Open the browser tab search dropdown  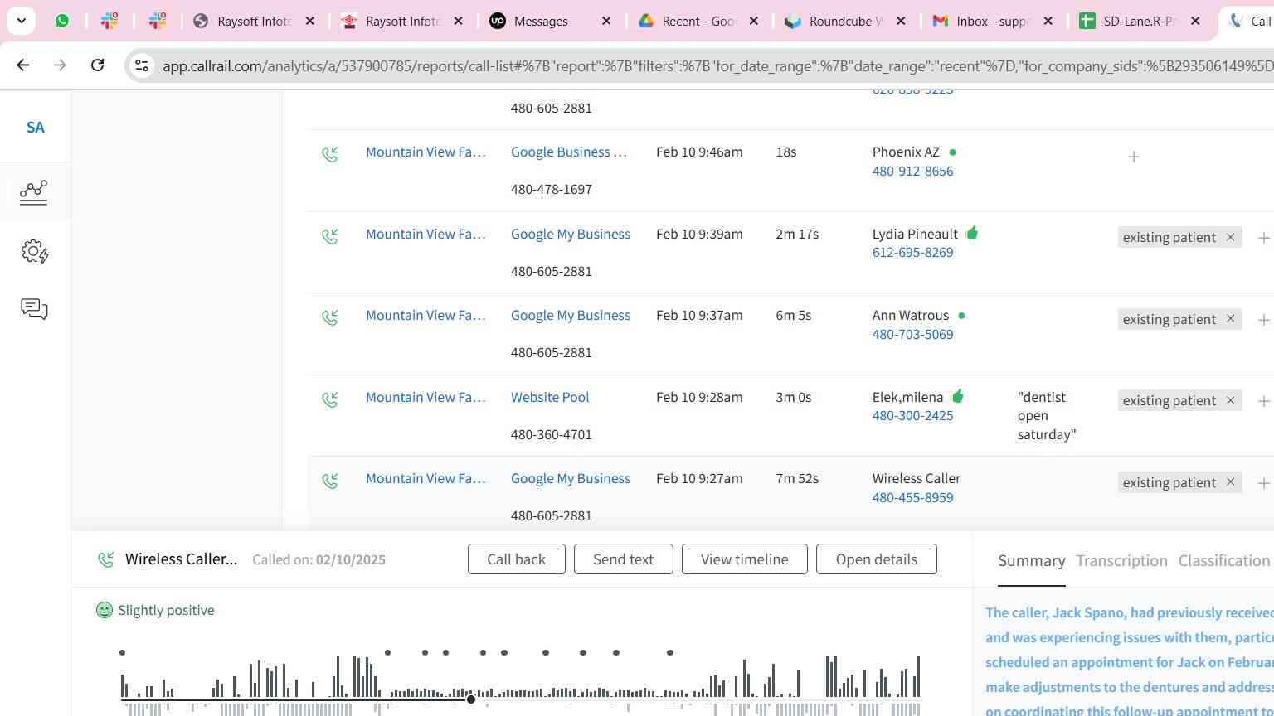click(22, 21)
